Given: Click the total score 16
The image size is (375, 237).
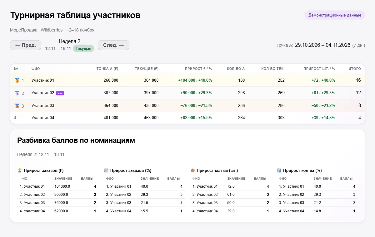Looking at the screenshot, I should (x=358, y=80).
